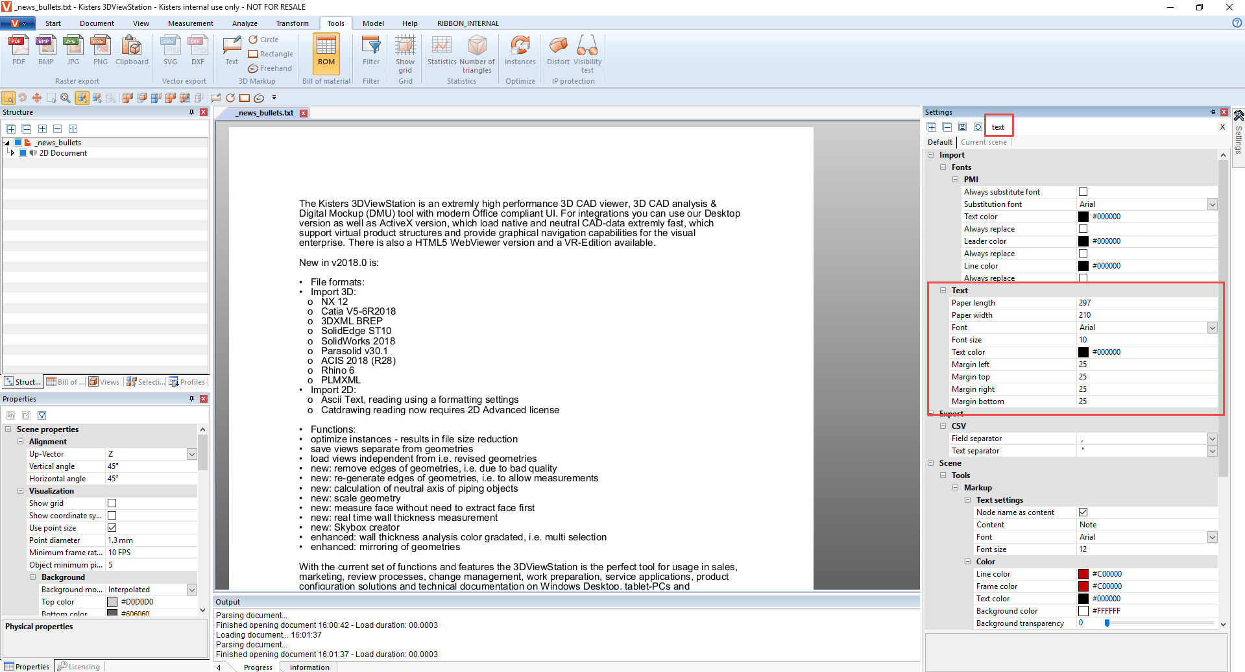Click SVG vector export icon
1245x672 pixels.
coord(170,51)
